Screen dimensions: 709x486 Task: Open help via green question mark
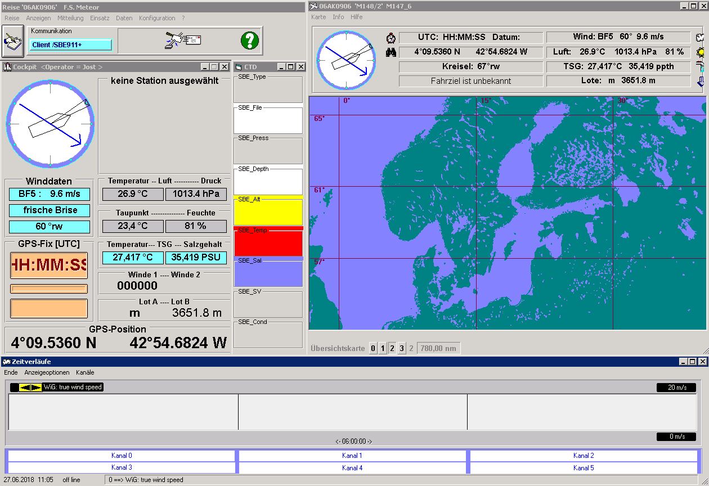pyautogui.click(x=249, y=40)
